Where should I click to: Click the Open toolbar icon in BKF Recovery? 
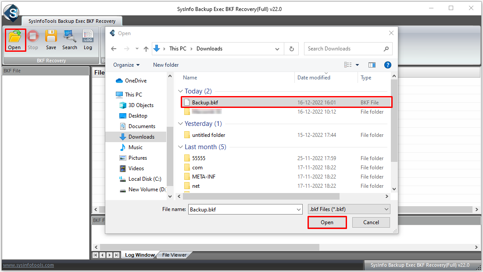point(14,40)
